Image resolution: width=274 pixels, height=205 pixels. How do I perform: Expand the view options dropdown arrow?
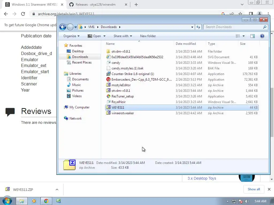(243, 36)
